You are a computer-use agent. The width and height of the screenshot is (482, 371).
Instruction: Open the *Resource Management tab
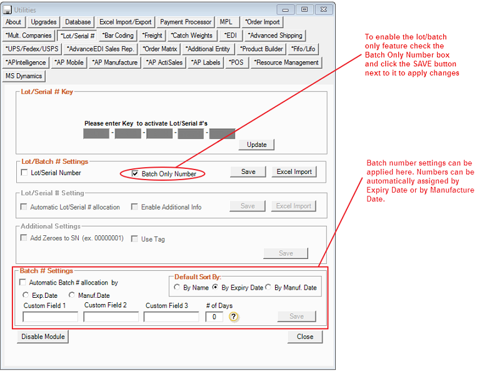(x=286, y=63)
